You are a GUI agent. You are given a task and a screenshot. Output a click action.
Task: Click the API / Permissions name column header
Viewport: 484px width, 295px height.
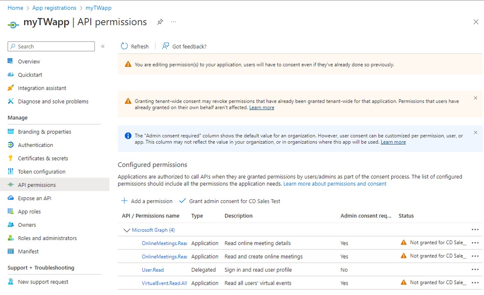point(151,216)
